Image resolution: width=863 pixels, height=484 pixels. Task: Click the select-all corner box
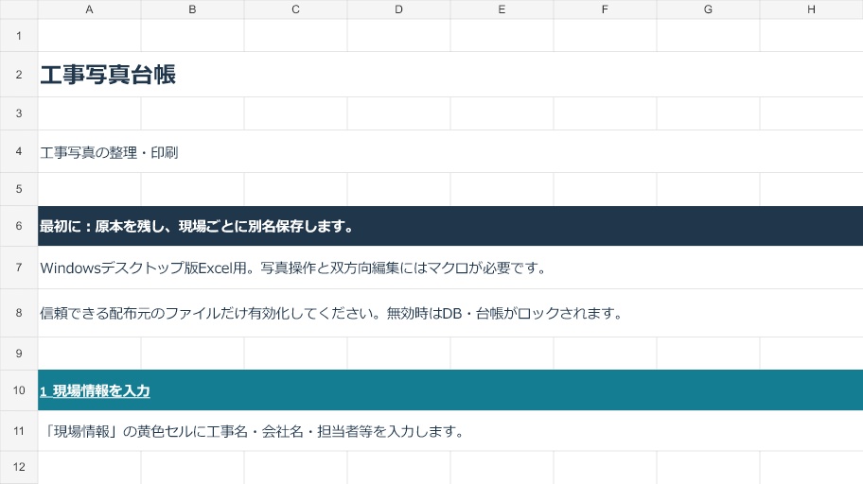pos(19,9)
